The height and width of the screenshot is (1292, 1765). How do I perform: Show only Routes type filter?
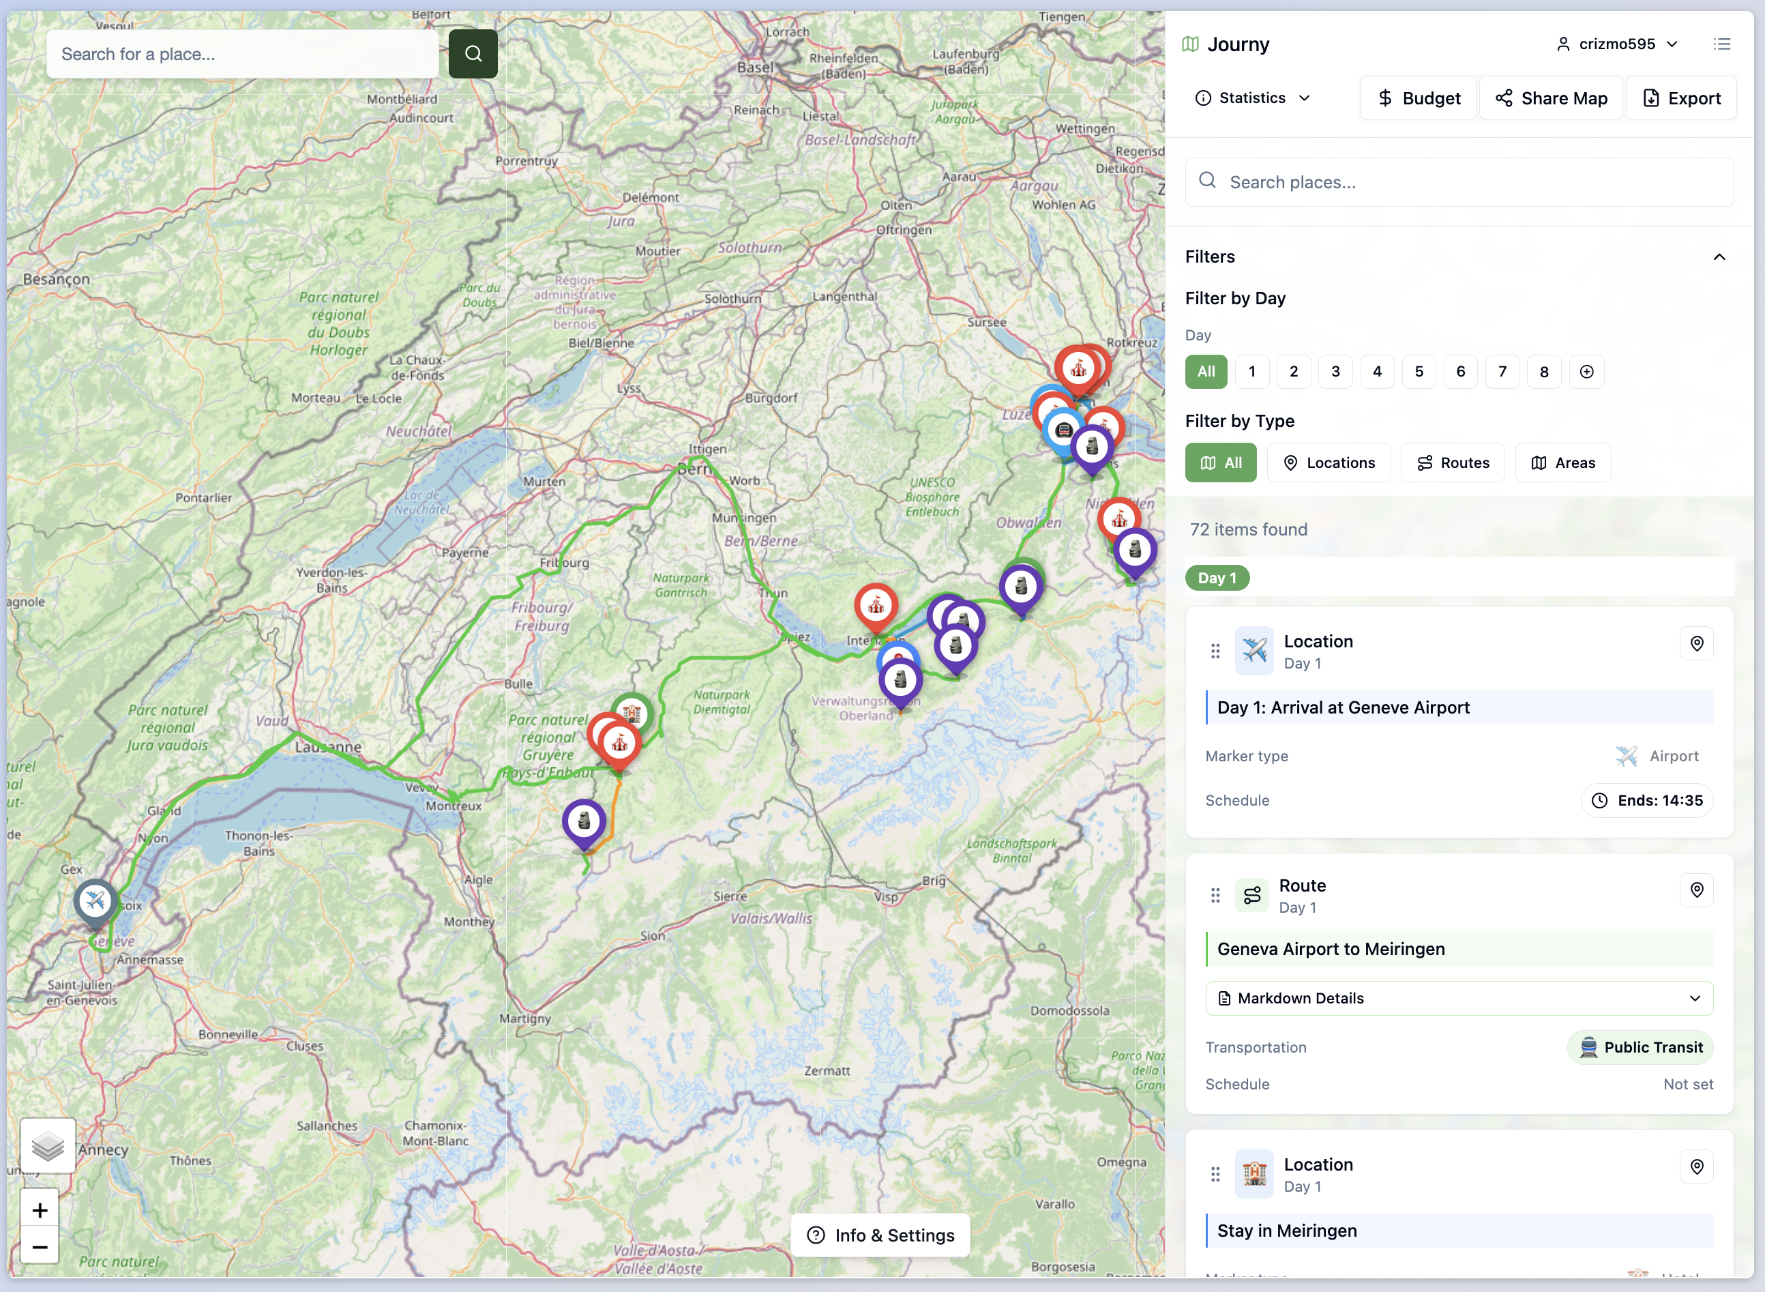tap(1453, 463)
